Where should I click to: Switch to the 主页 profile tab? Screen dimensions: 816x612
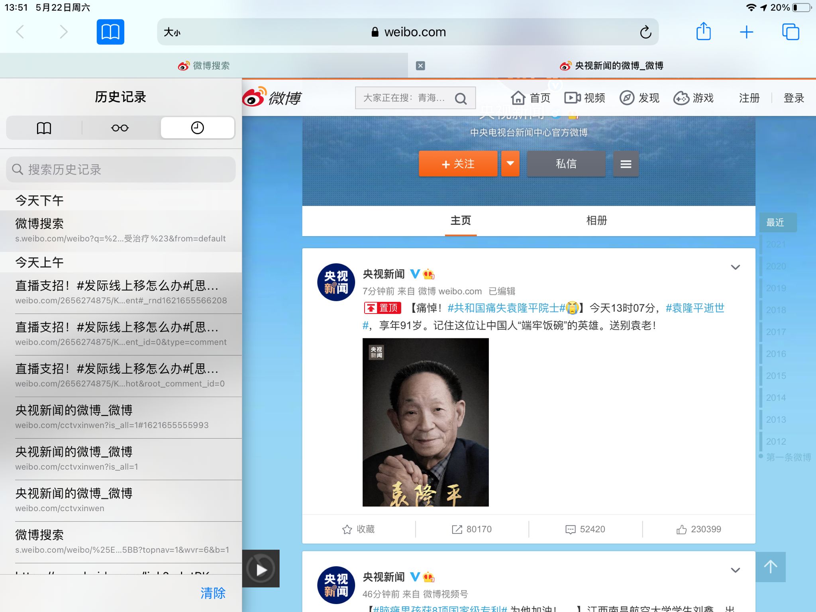coord(461,221)
